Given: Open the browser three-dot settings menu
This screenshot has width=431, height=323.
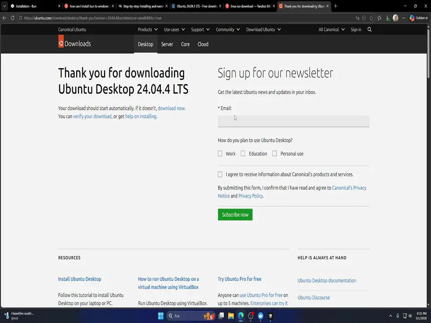Looking at the screenshot, I should coord(404,18).
